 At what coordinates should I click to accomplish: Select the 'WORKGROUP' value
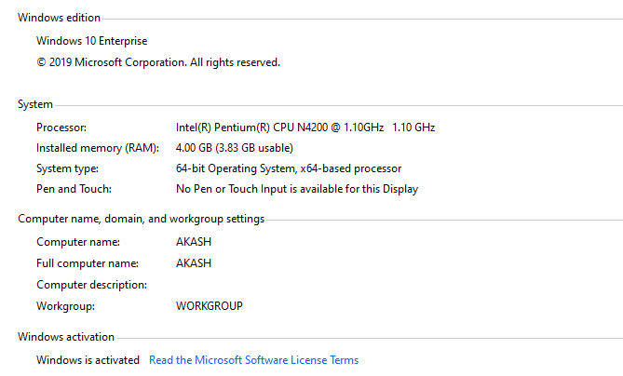point(209,305)
